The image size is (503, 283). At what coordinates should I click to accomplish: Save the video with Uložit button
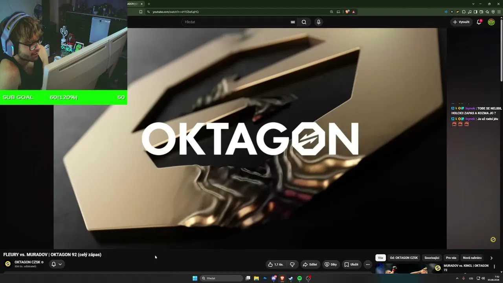(x=351, y=265)
